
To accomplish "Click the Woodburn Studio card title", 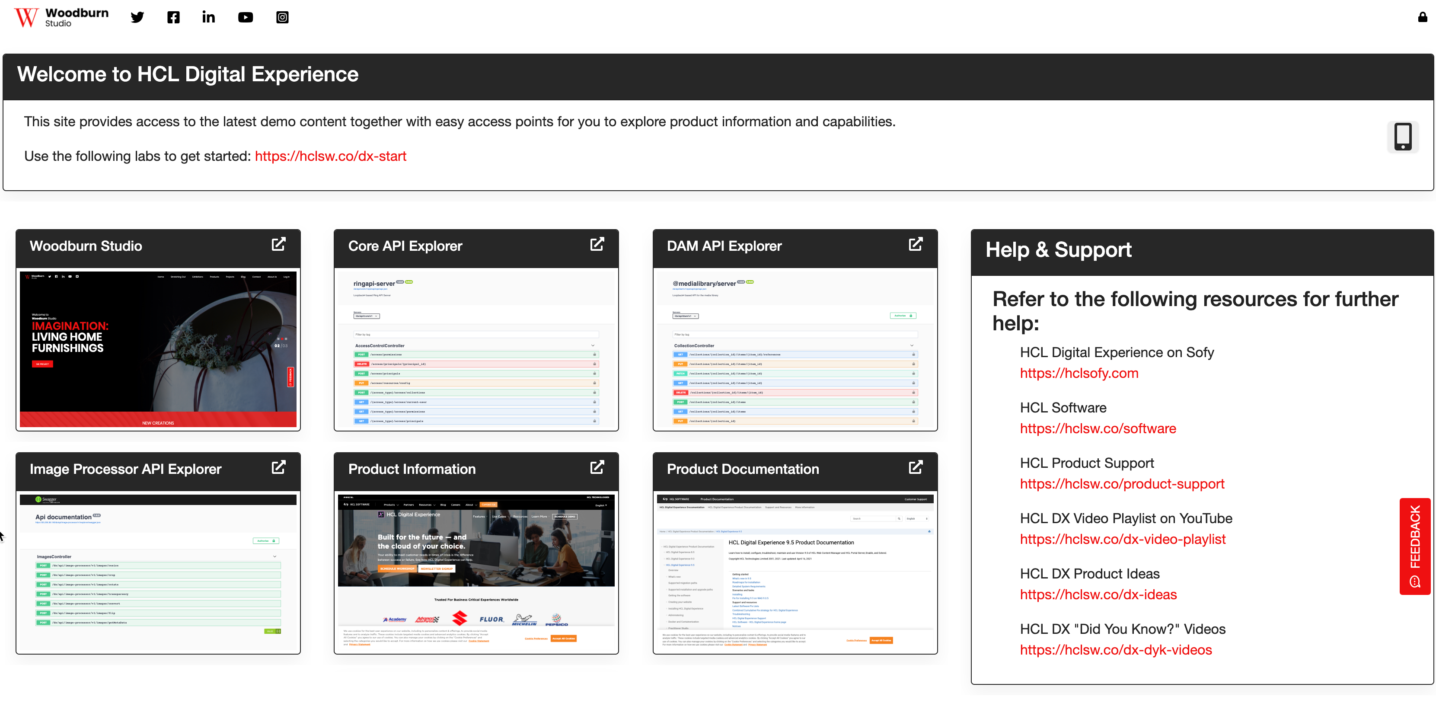I will 86,246.
